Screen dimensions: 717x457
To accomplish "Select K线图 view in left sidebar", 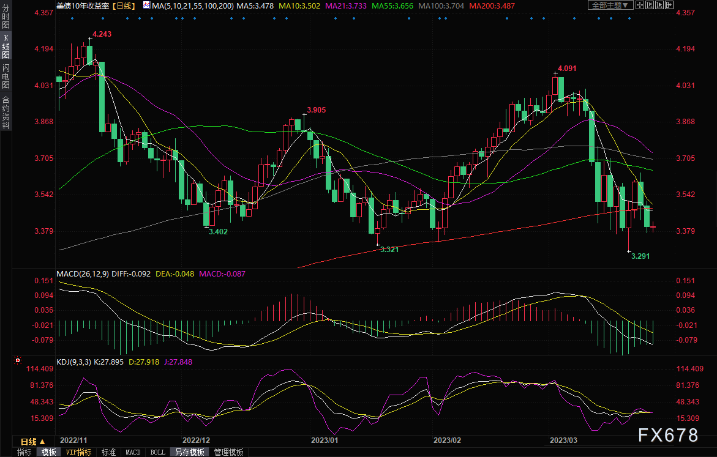I will [x=6, y=46].
